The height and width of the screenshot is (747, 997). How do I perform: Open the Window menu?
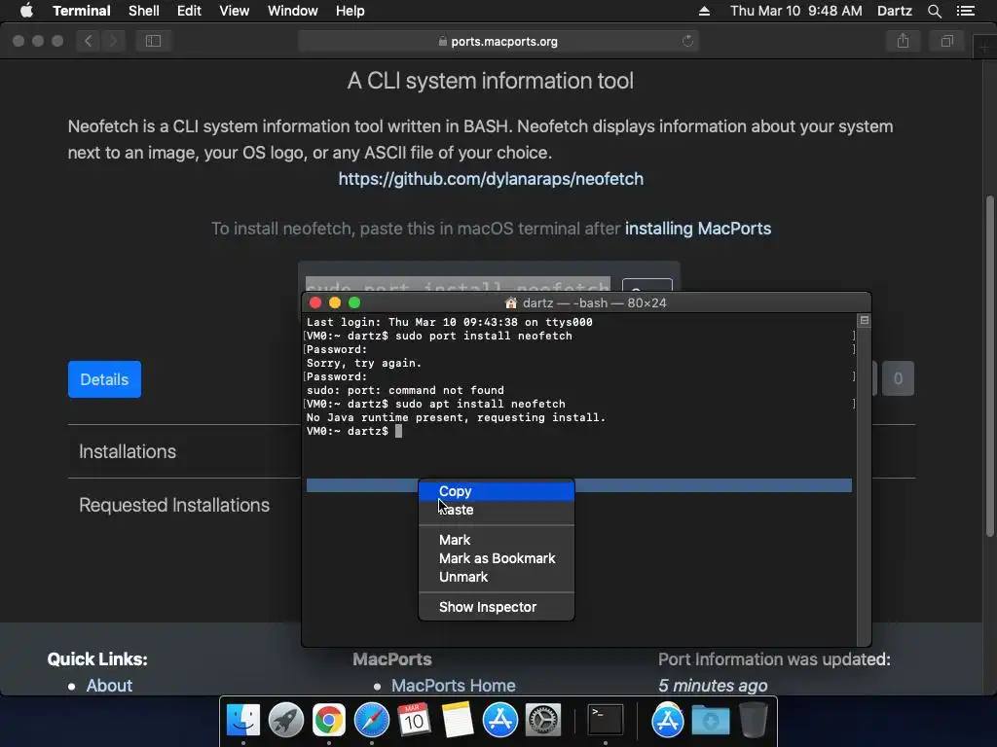[292, 11]
